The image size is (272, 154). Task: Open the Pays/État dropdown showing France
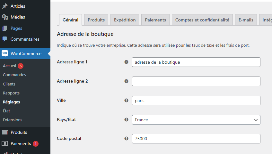click(196, 120)
